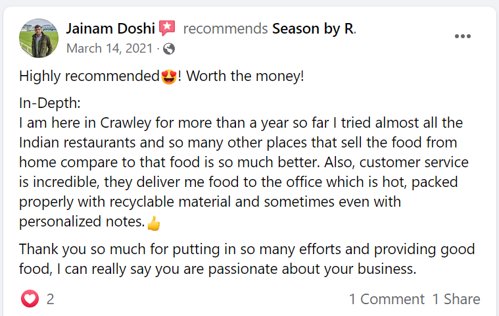Screen dimensions: 499x316
Task: View the 1 Share details
Action: 456,300
